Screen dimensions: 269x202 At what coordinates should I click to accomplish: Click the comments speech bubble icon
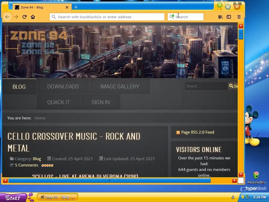pyautogui.click(x=12, y=165)
